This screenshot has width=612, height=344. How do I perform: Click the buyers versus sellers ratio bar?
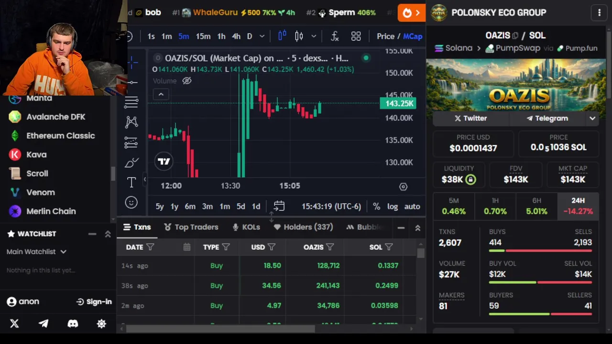(x=540, y=314)
